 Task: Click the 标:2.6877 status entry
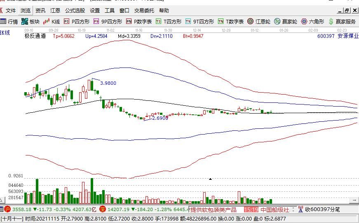[274, 219]
